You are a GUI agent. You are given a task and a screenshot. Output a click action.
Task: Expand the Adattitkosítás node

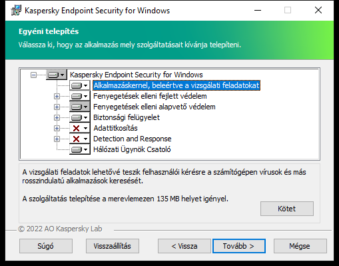click(x=57, y=128)
